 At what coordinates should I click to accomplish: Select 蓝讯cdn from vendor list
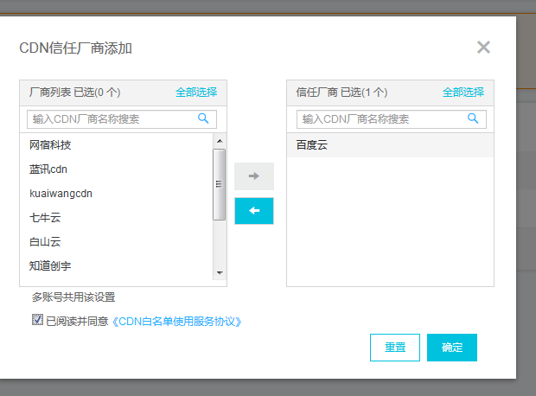pos(48,169)
